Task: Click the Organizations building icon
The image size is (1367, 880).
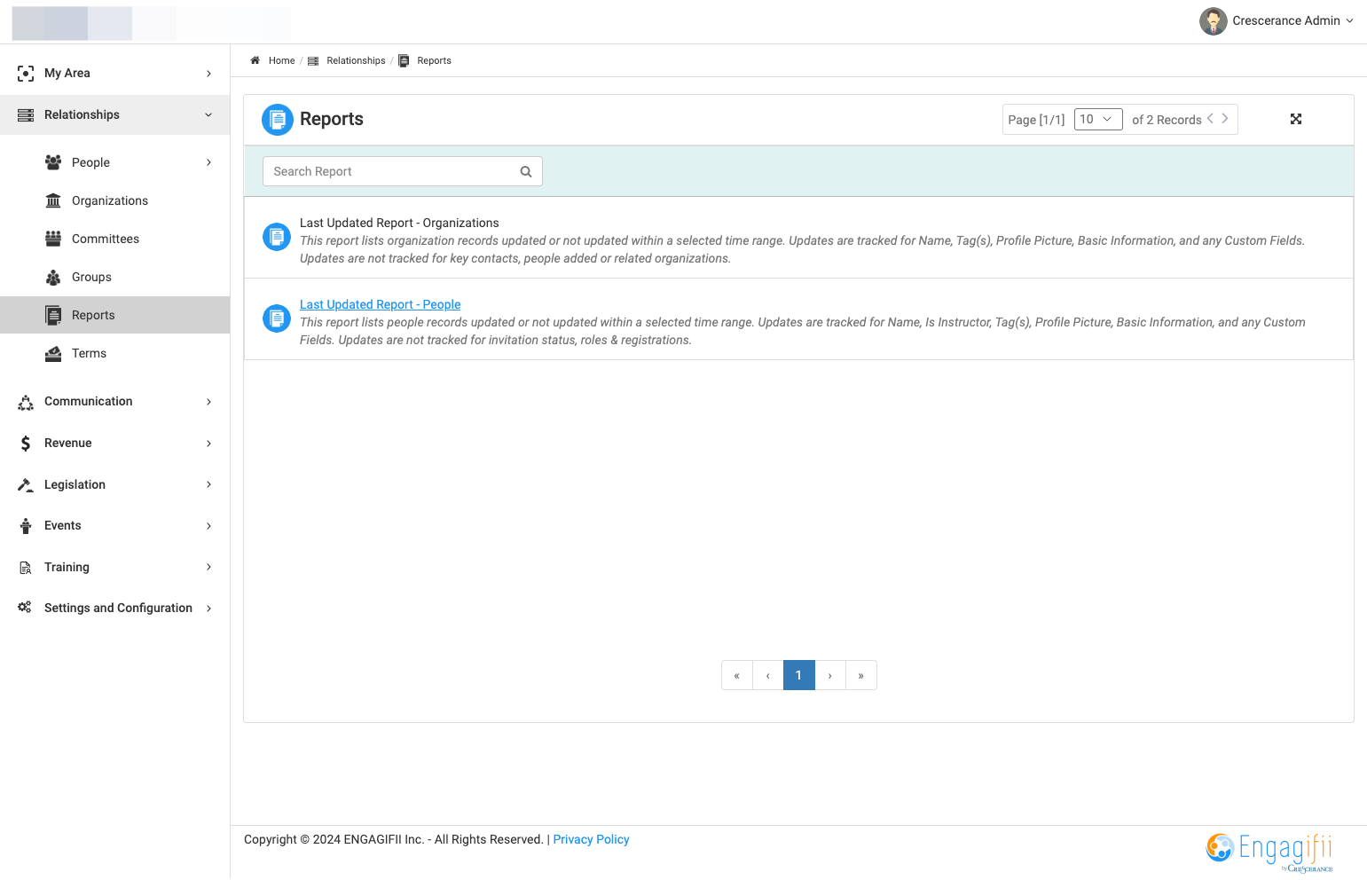Action: (x=53, y=200)
